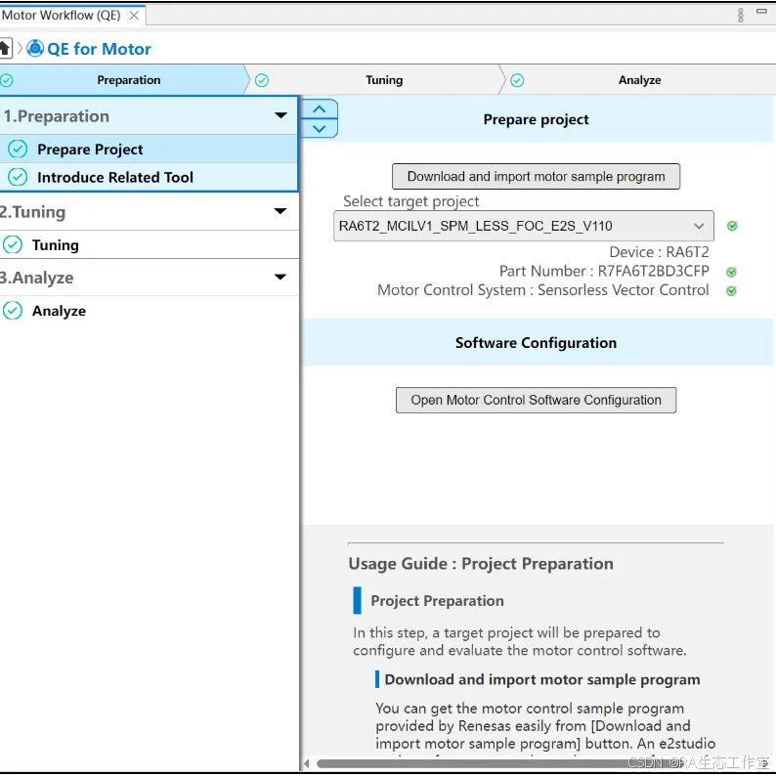Click the home icon in breadcrumb
Image resolution: width=776 pixels, height=776 pixels.
5,49
